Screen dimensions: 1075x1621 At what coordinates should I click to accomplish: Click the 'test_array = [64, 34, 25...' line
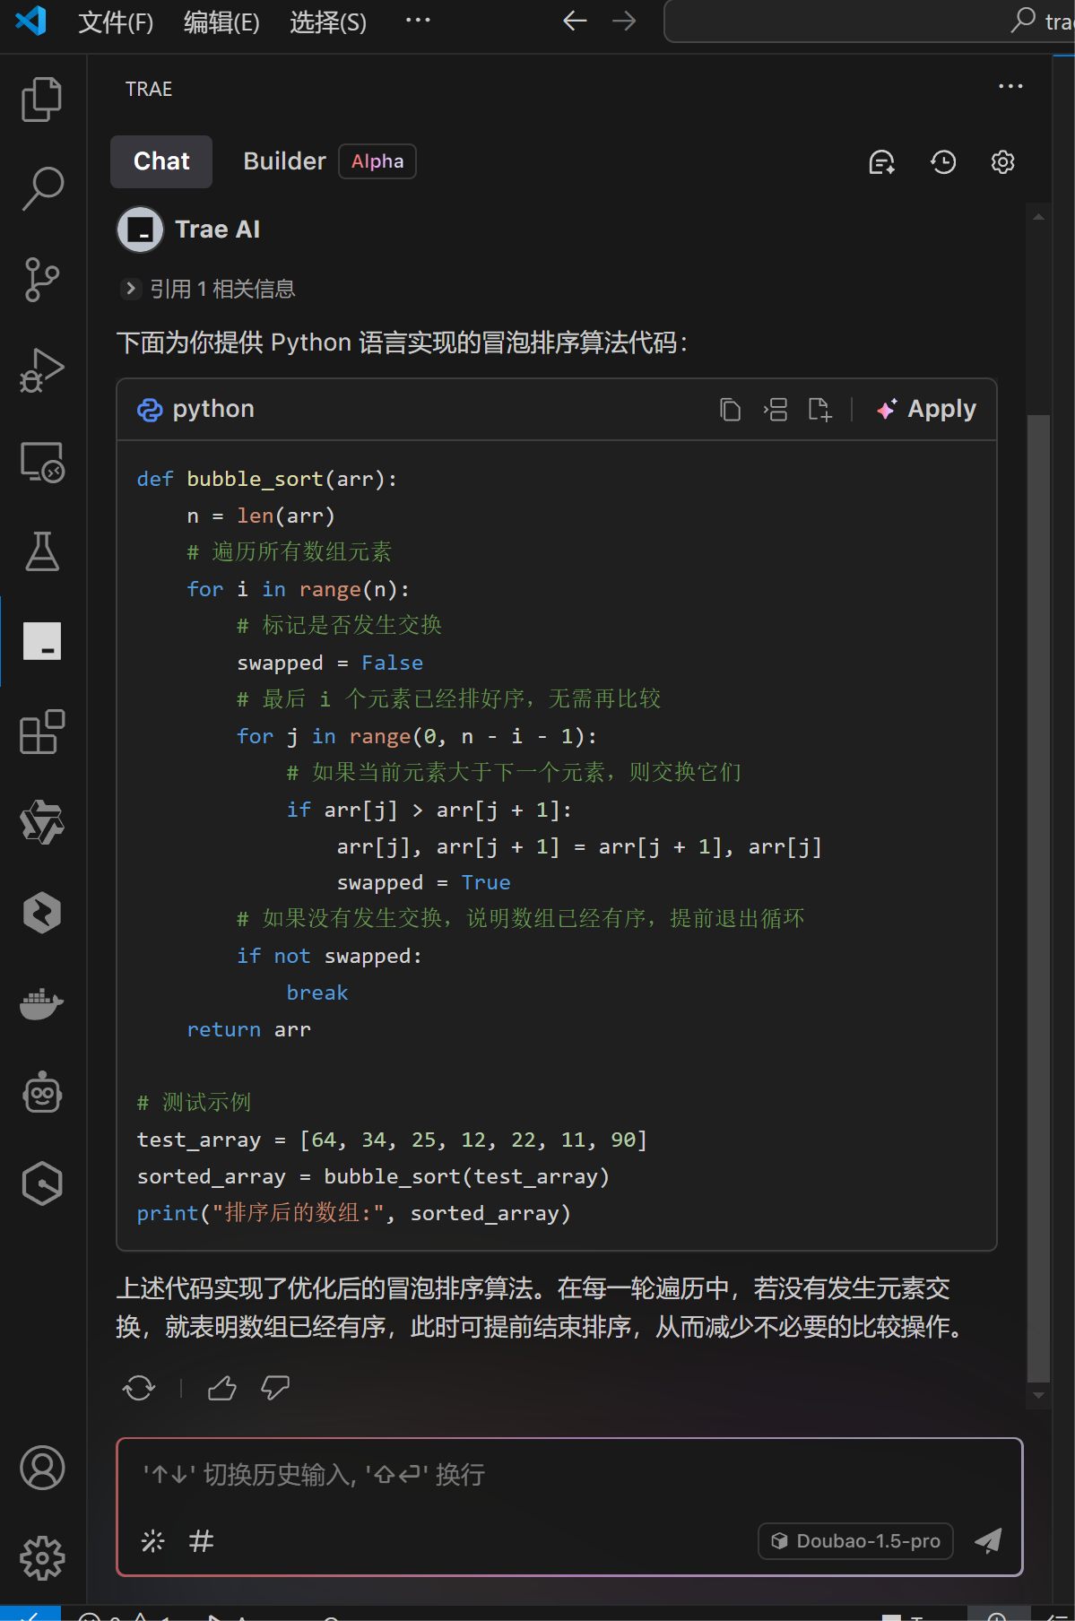point(392,1140)
